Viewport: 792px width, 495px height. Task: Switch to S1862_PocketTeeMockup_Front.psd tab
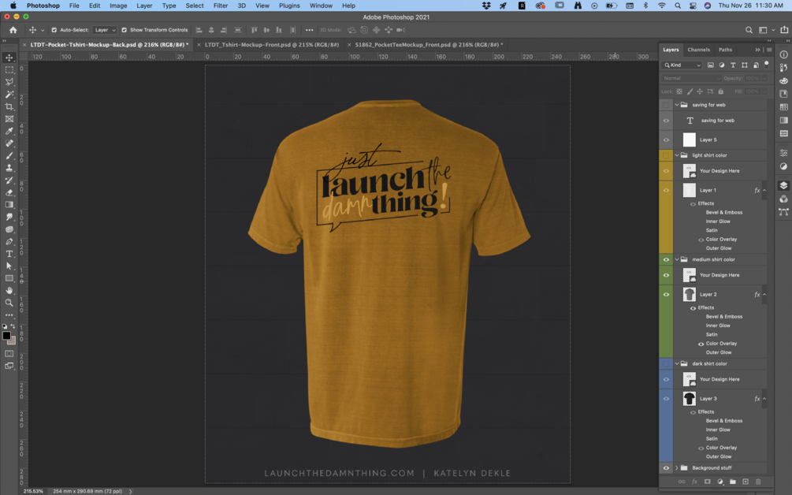429,44
